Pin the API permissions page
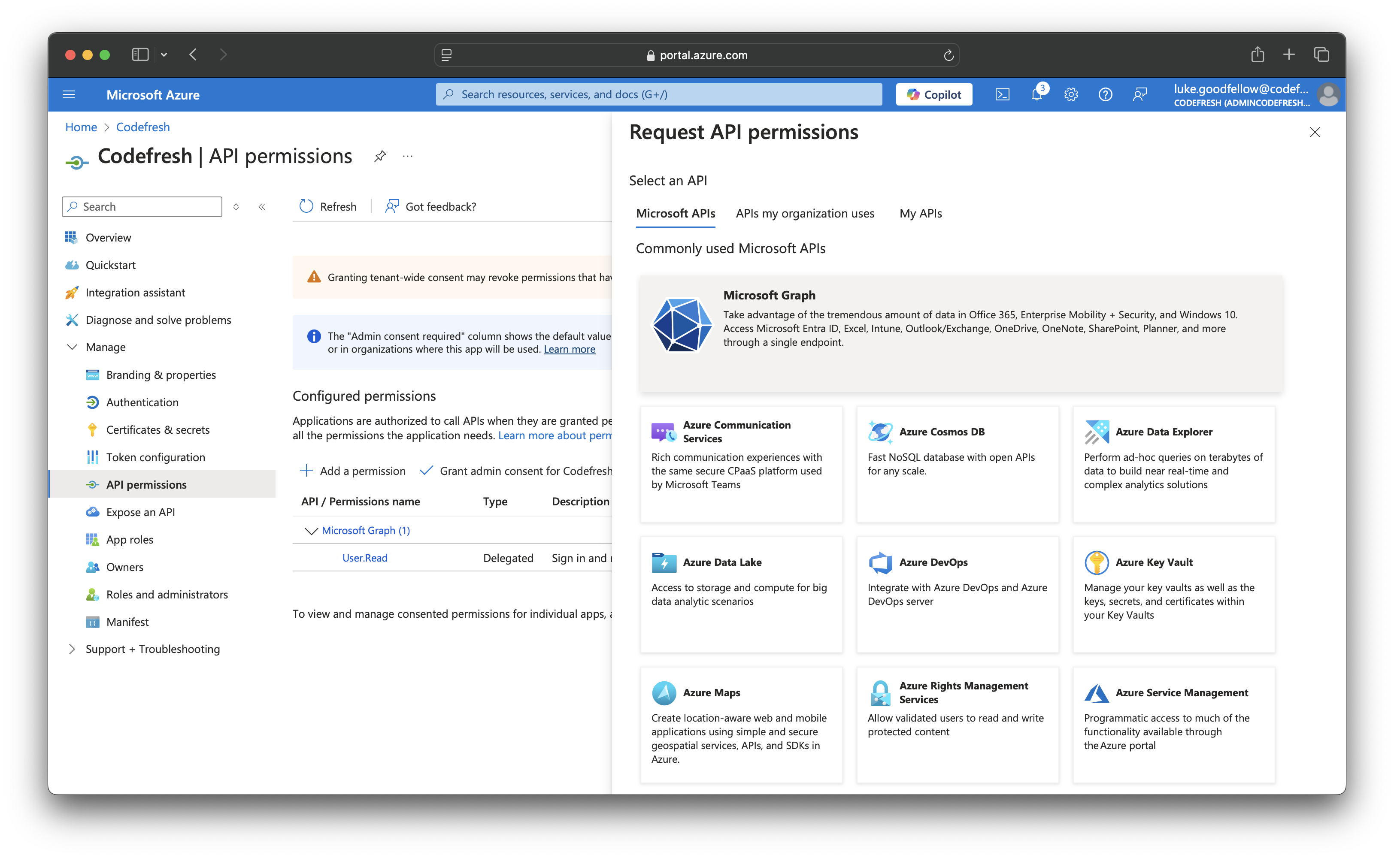The image size is (1394, 858). point(380,156)
